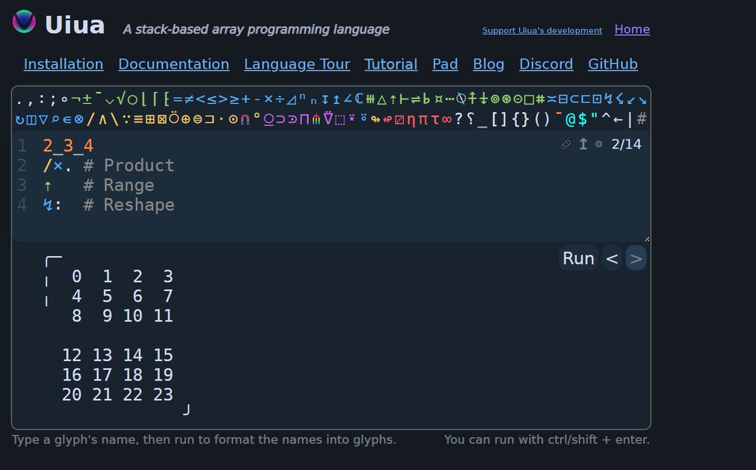Insert the rotate ↻ glyph

point(19,118)
